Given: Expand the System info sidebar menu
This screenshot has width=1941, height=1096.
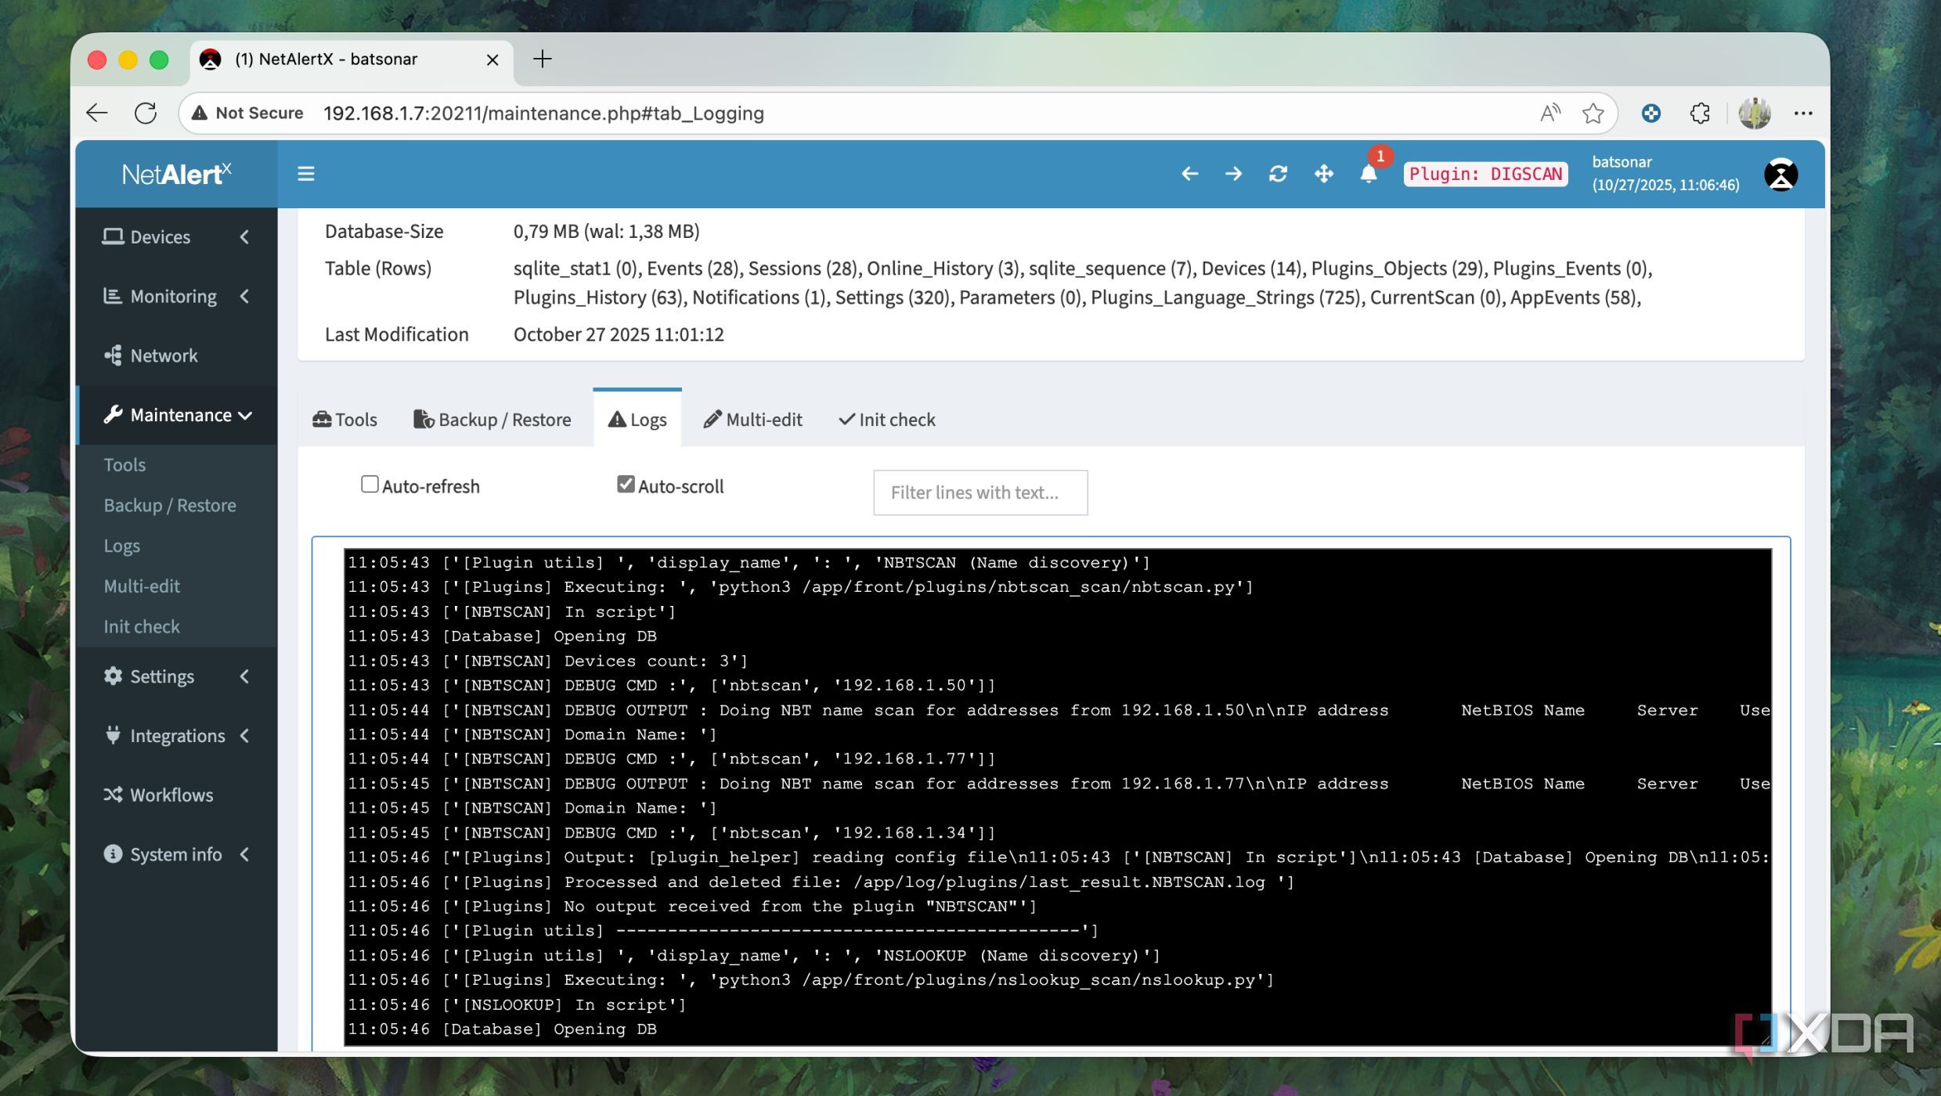Looking at the screenshot, I should 177,854.
